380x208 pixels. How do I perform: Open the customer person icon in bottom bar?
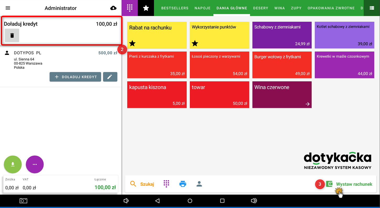[199, 184]
